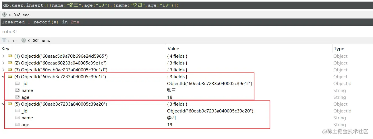This screenshot has width=373, height=139.
Task: Click "{ 3 fields }" value of document (4)
Action: (x=177, y=77)
